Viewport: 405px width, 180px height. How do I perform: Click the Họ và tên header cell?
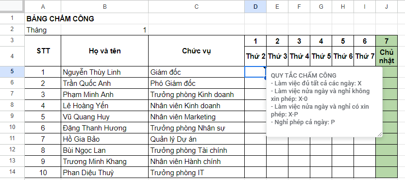tap(104, 51)
